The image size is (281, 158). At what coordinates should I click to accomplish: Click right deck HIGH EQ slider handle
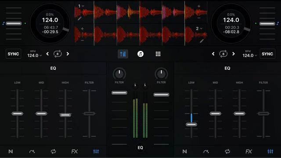pos(239,114)
